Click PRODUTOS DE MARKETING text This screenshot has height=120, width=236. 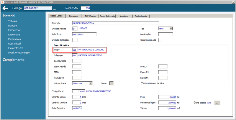(99, 91)
